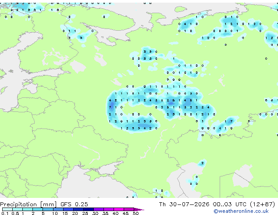Viewport: 278px width, 215px height.
Task: Select the 2–5 mm legend color swatch
Action: tap(38, 209)
